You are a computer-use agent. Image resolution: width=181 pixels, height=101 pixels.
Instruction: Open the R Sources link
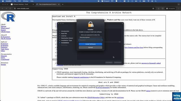coord(5,44)
